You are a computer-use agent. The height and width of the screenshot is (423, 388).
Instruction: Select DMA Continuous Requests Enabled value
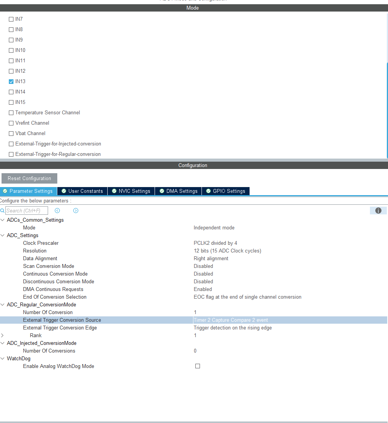203,289
